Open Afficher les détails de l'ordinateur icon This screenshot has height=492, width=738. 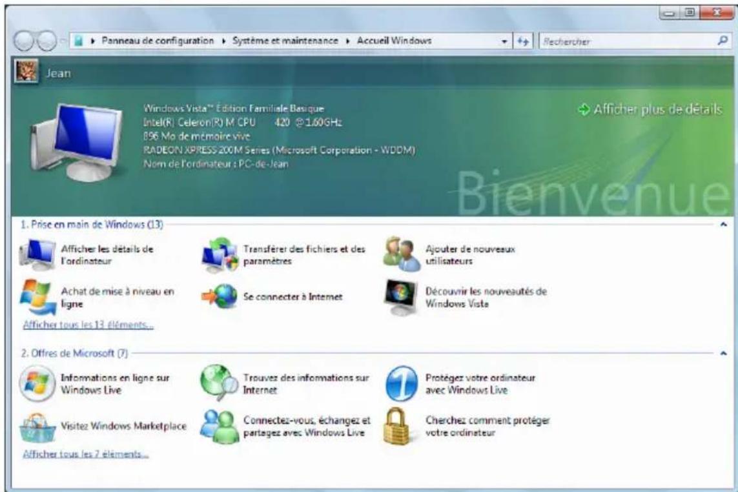[37, 254]
